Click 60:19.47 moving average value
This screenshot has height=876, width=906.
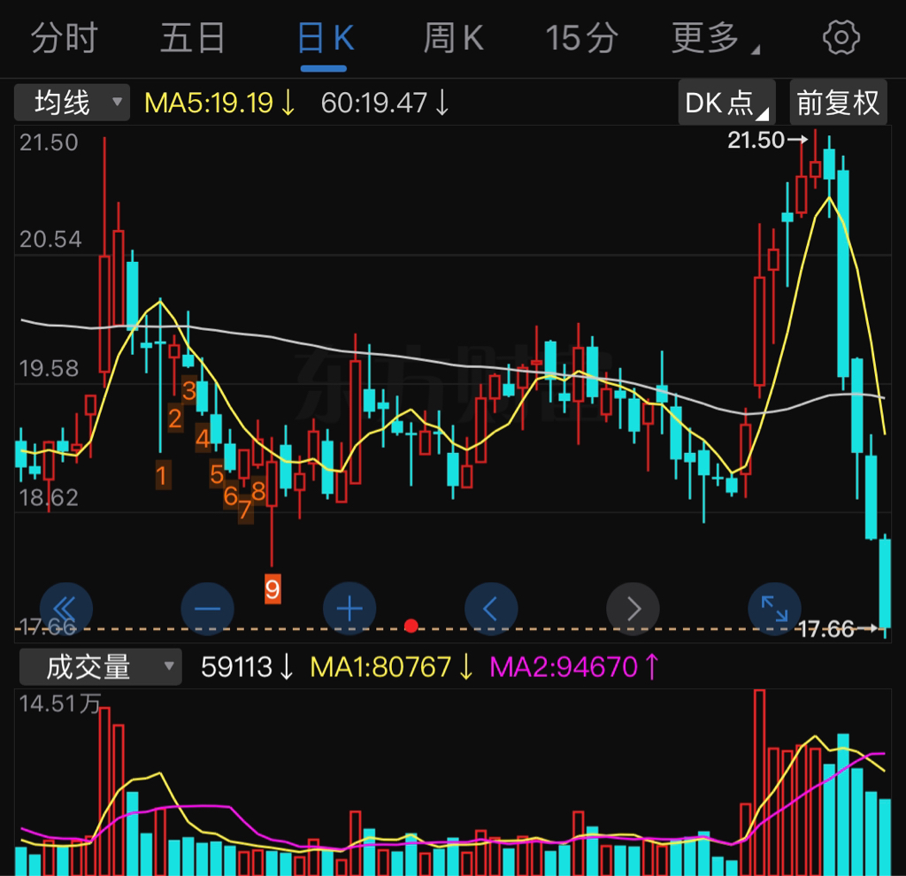(x=385, y=104)
